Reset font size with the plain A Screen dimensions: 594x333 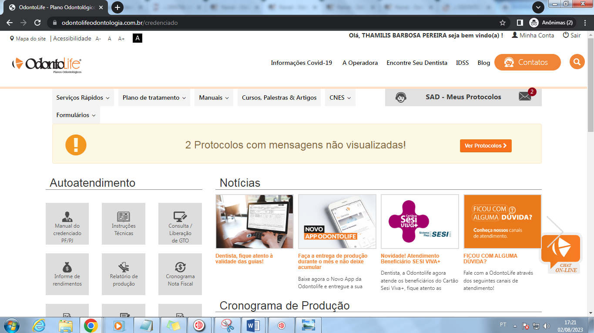pos(110,38)
